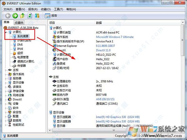Click the DirectX X icon in tree
This screenshot has width=187, height=140.
[10, 99]
